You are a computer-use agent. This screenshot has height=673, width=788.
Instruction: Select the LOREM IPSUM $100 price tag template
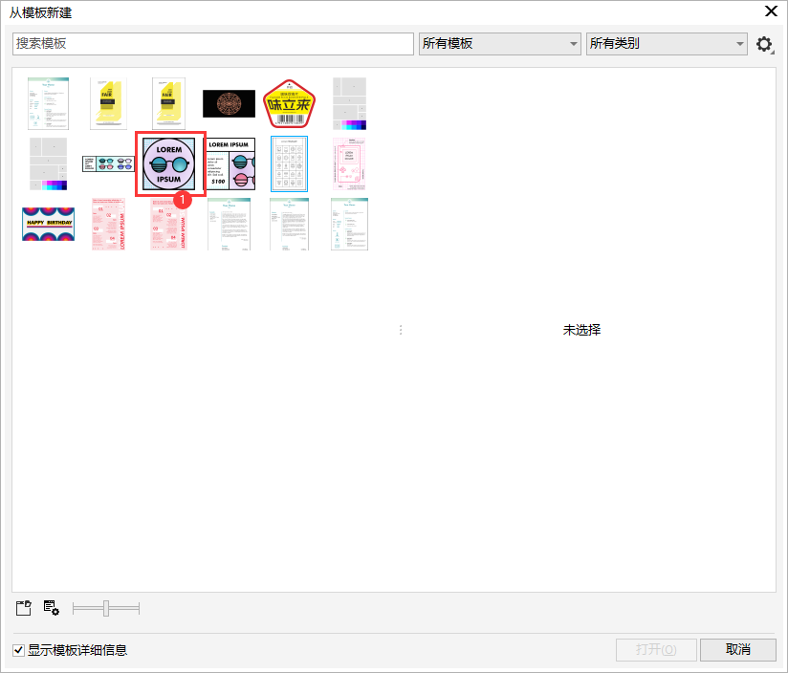tap(230, 163)
